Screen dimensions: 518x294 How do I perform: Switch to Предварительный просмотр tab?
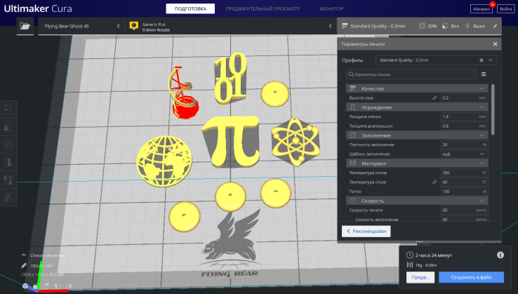[261, 8]
